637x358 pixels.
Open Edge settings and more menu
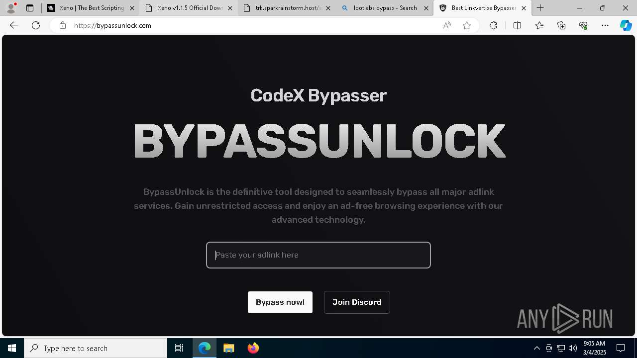point(605,25)
